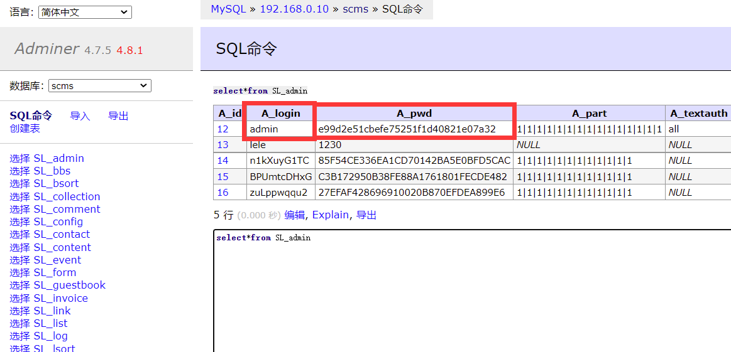Screen dimensions: 731x352
Task: Click the hash 27EFAF428696910020B870EFDEA899E6
Action: point(412,192)
